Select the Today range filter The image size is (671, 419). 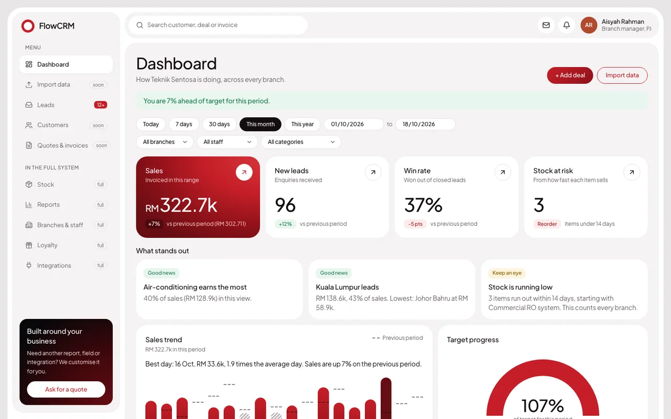[151, 124]
